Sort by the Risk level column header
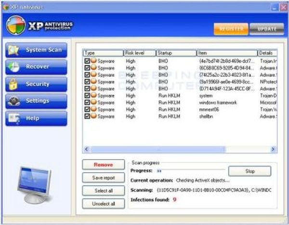Screen dimensions: 289x225 pyautogui.click(x=139, y=53)
